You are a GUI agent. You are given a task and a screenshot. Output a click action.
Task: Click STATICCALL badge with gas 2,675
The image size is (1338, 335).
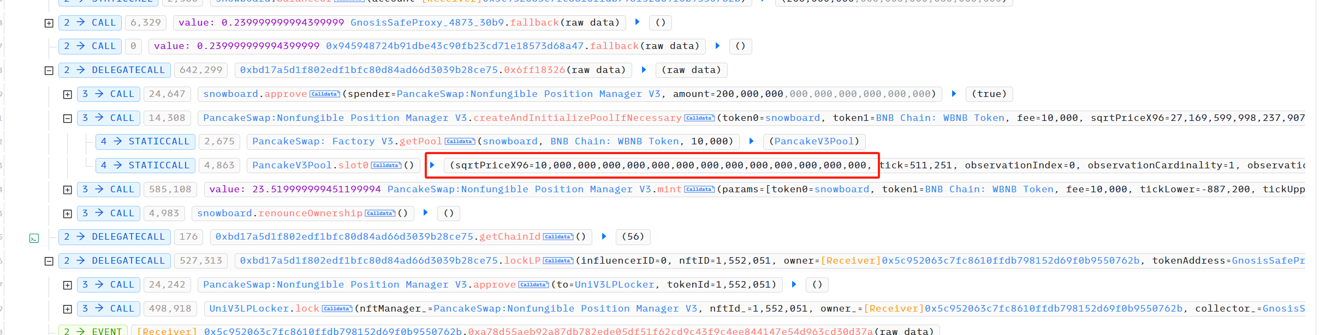tap(145, 142)
